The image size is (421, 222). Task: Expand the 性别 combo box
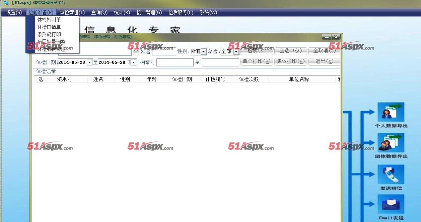tap(203, 51)
